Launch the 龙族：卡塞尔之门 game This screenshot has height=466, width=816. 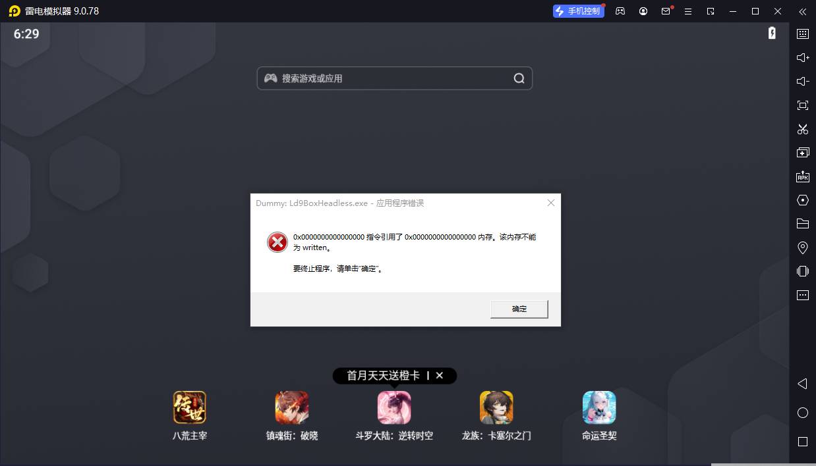pos(496,407)
